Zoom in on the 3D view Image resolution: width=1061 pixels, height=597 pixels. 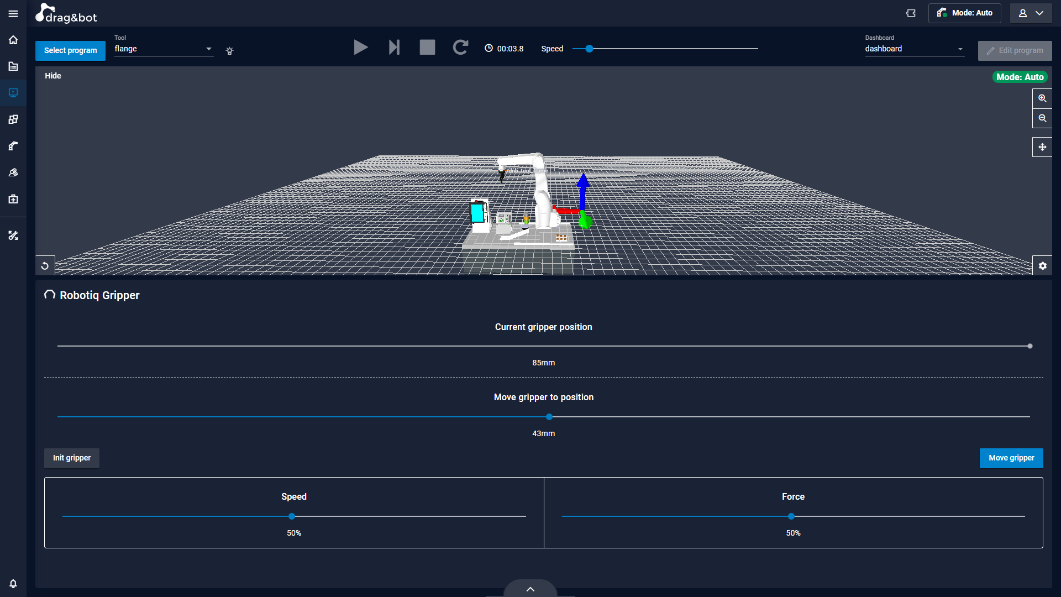tap(1042, 98)
